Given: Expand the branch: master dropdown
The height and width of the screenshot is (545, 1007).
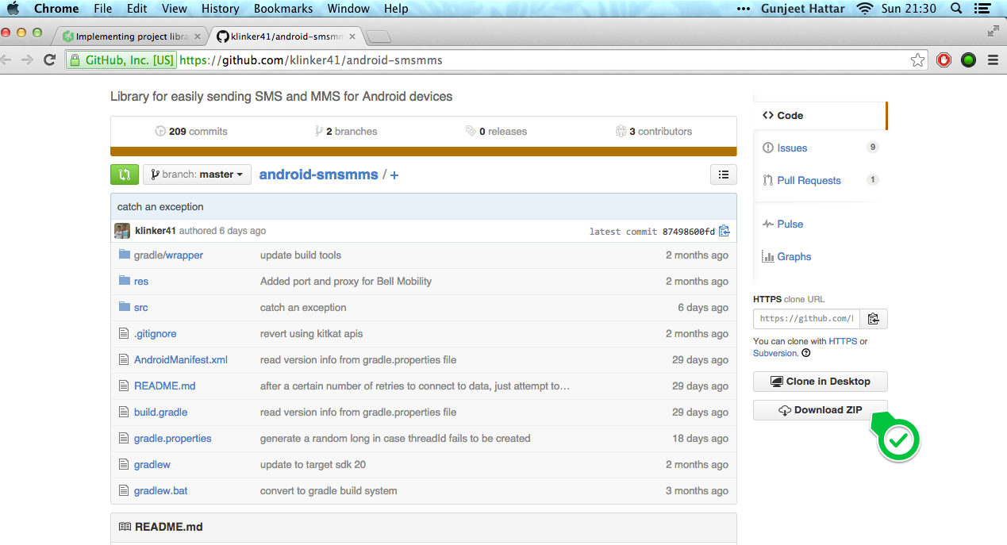Looking at the screenshot, I should [197, 175].
